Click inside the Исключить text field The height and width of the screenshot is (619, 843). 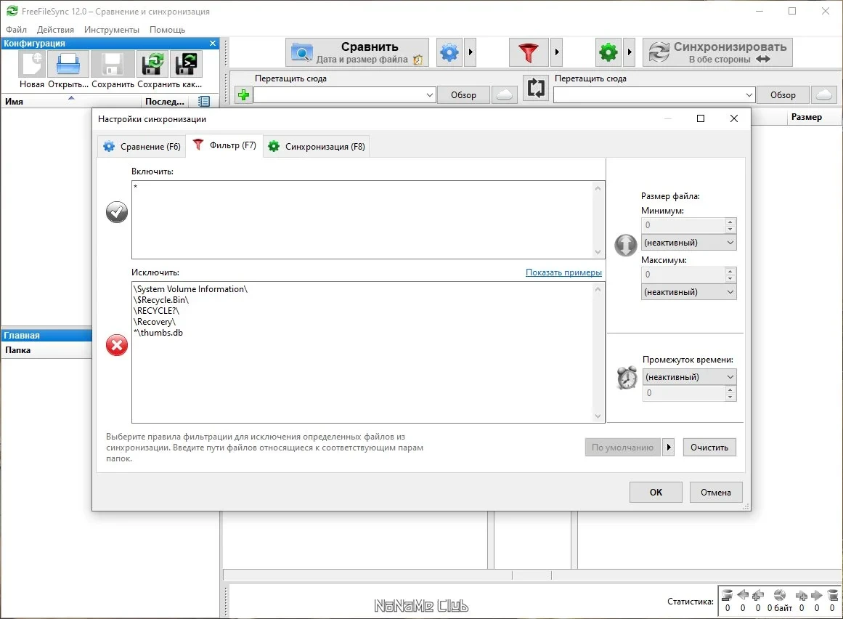click(x=362, y=352)
